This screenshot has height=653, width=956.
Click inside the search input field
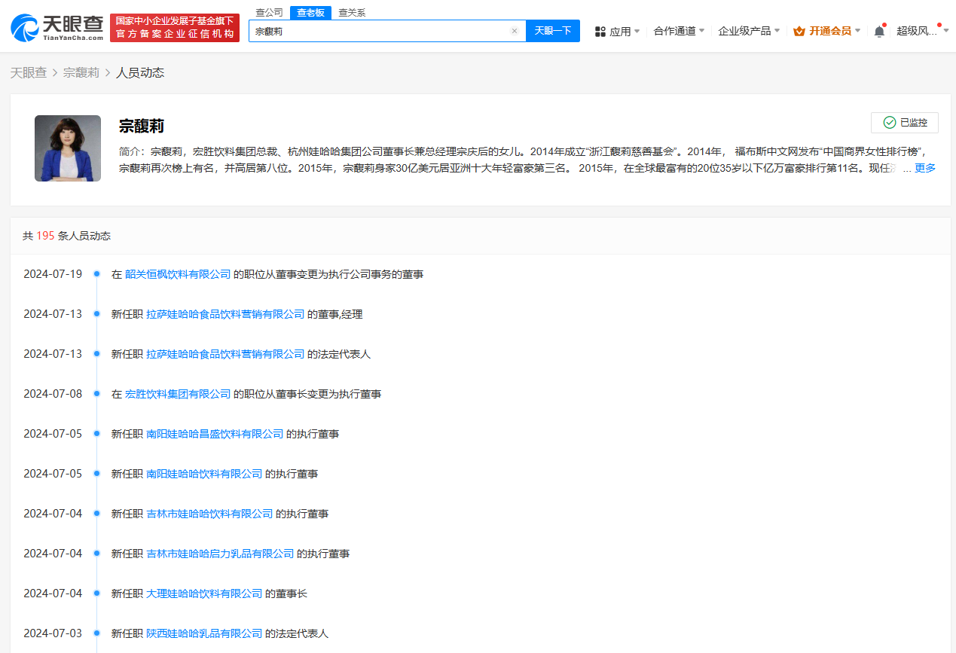[x=377, y=31]
